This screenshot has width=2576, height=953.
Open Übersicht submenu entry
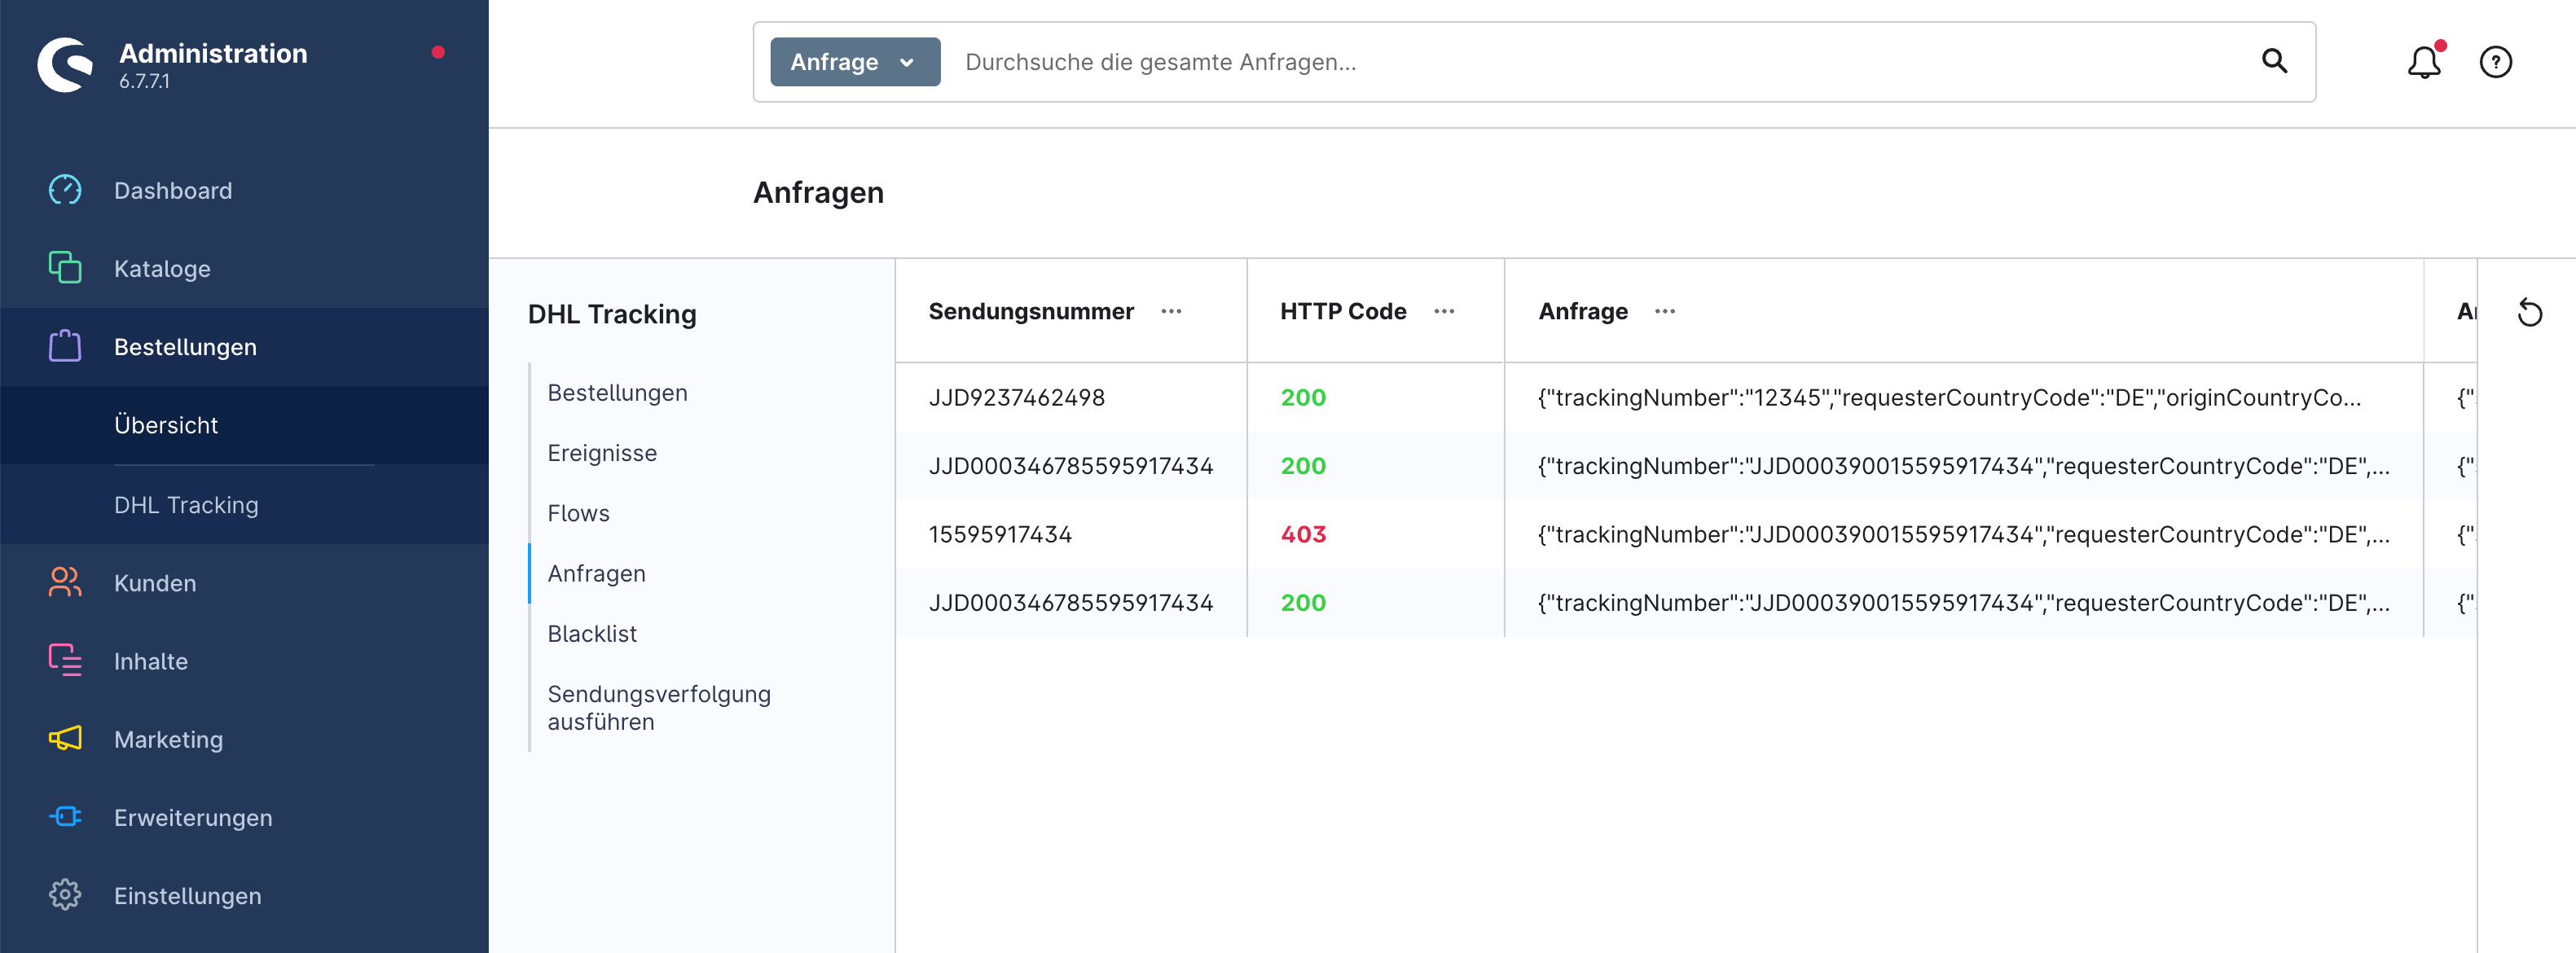166,425
